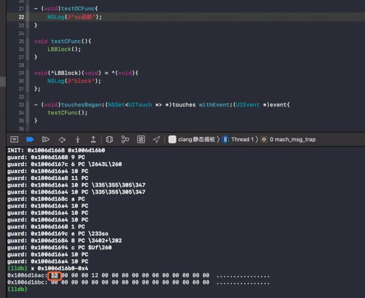Image resolution: width=365 pixels, height=298 pixels.
Task: Open the 0 mach_msg_trap frame breadcrumb
Action: point(288,139)
